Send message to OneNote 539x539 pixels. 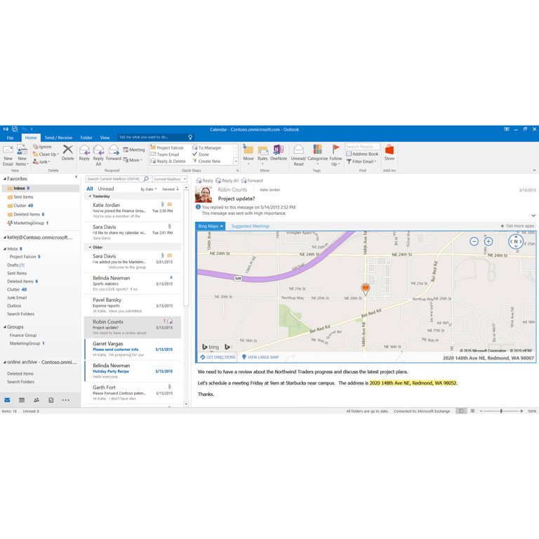279,152
